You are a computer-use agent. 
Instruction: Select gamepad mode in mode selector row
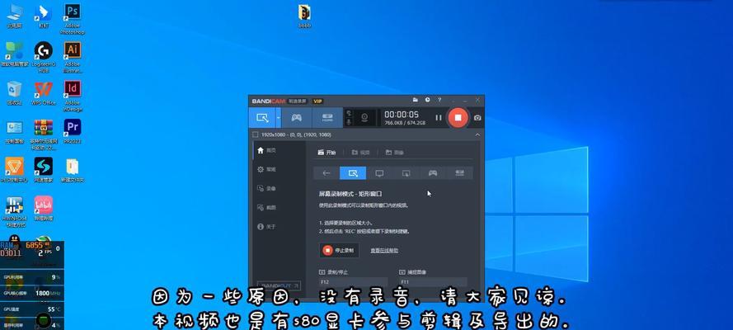coord(433,173)
